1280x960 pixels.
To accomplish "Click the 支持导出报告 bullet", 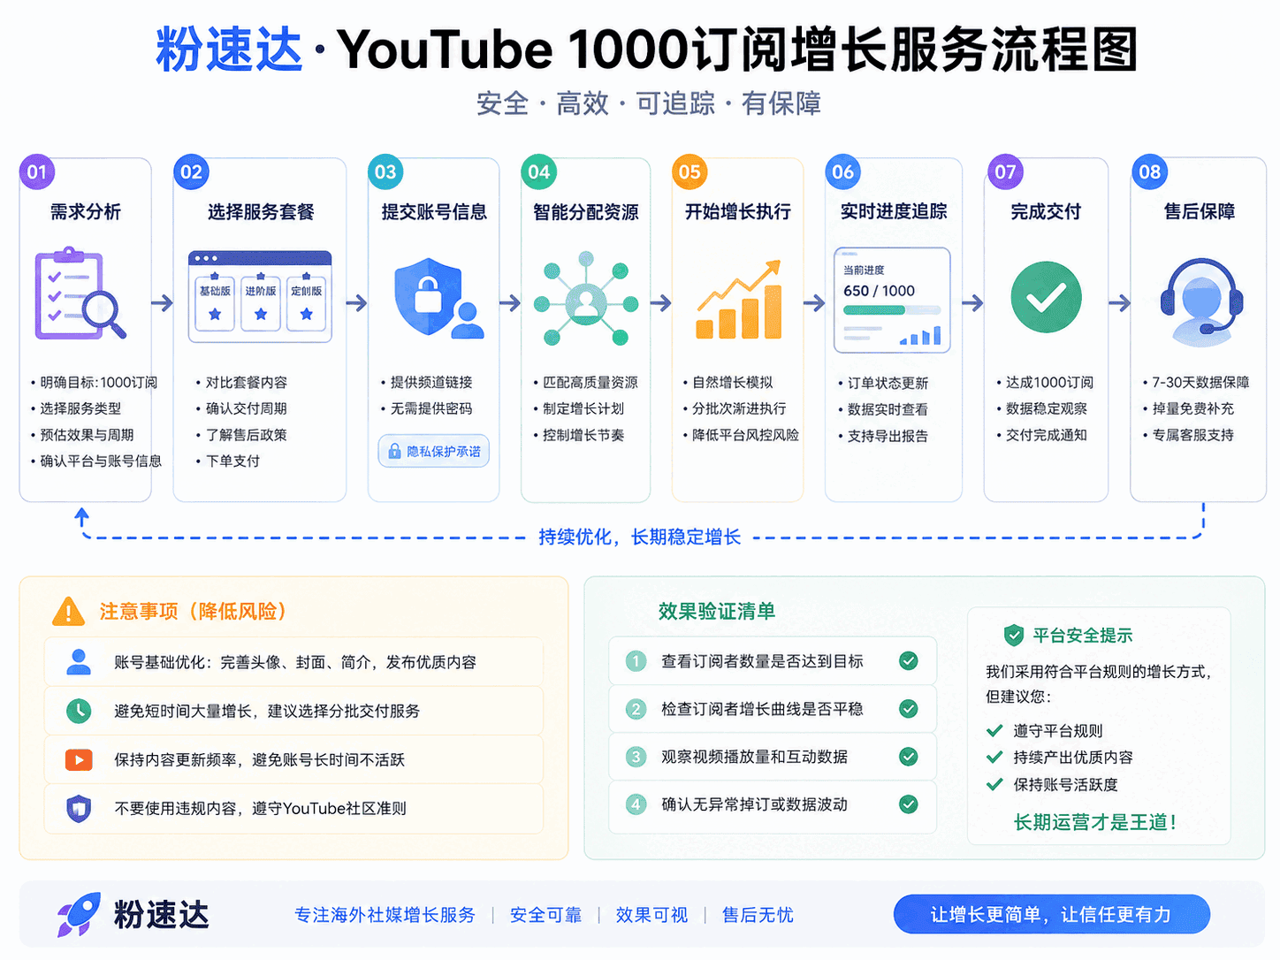I will [882, 435].
